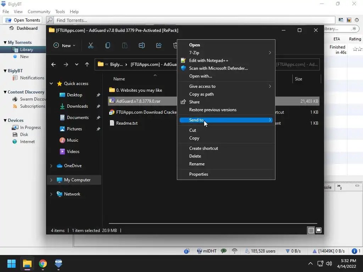Switch to details view icon in Explorer

tap(311, 230)
